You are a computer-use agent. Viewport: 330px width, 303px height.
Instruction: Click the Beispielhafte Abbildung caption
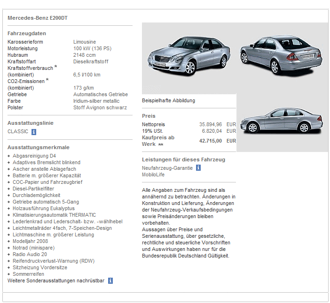168,100
